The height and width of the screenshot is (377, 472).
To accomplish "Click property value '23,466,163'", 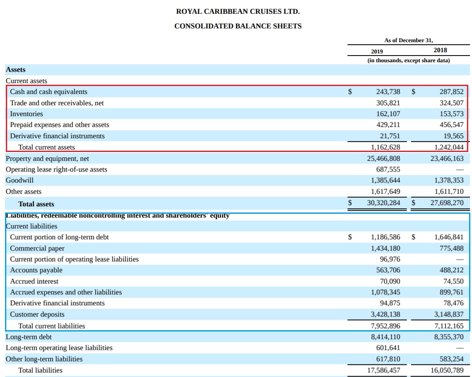I will point(447,158).
